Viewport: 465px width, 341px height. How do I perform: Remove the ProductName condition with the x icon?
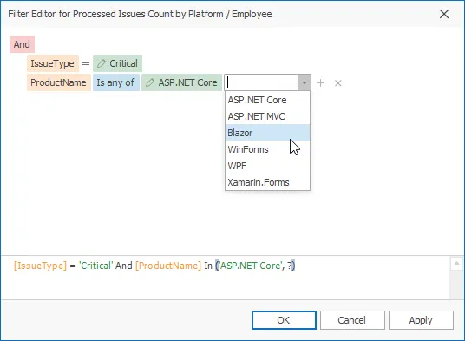click(338, 83)
